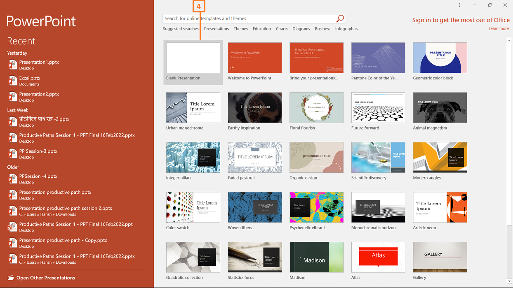
Task: Select the Presentations suggested search
Action: point(216,29)
